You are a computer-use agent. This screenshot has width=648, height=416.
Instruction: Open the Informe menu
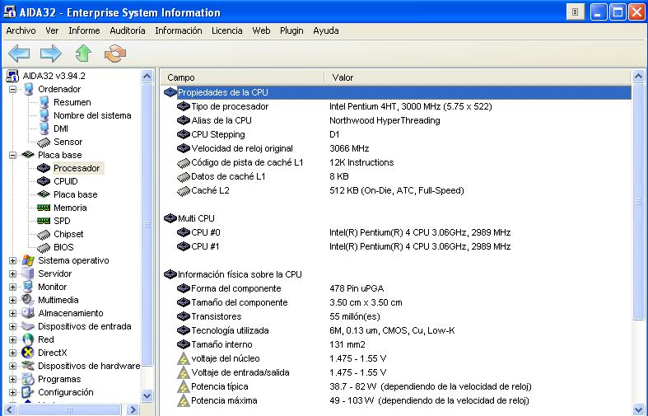click(84, 30)
